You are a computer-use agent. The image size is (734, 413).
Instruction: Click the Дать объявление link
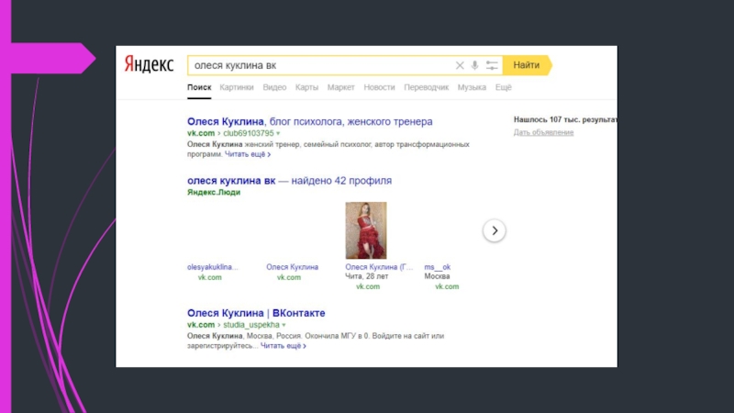coord(543,132)
